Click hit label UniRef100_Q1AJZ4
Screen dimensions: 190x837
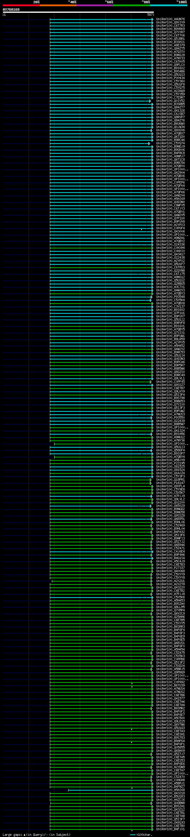[x=170, y=473]
